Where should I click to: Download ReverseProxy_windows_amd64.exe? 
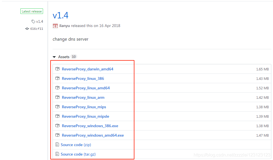coord(93,135)
